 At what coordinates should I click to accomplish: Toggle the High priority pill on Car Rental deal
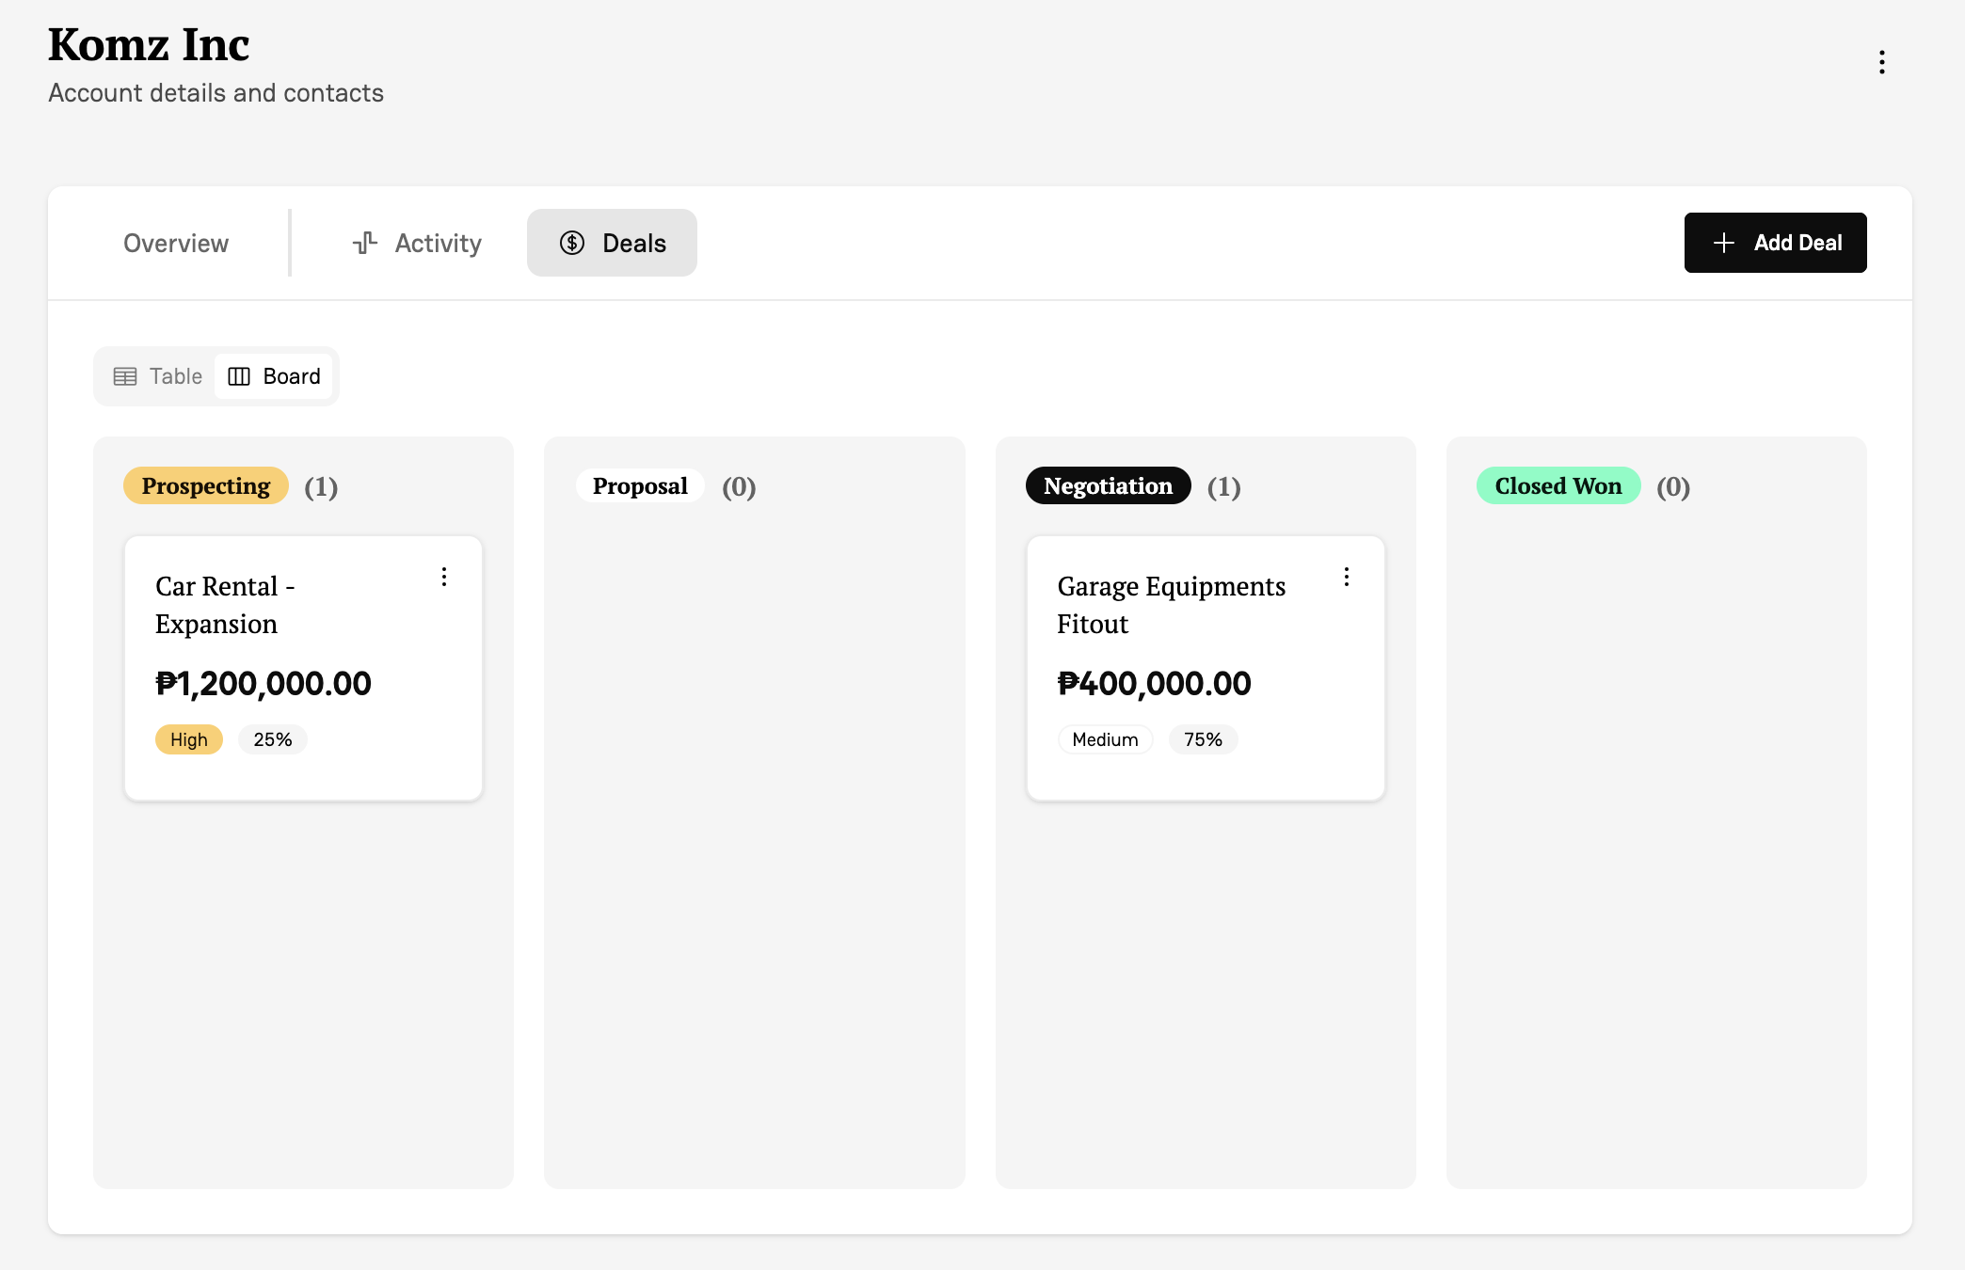click(188, 739)
